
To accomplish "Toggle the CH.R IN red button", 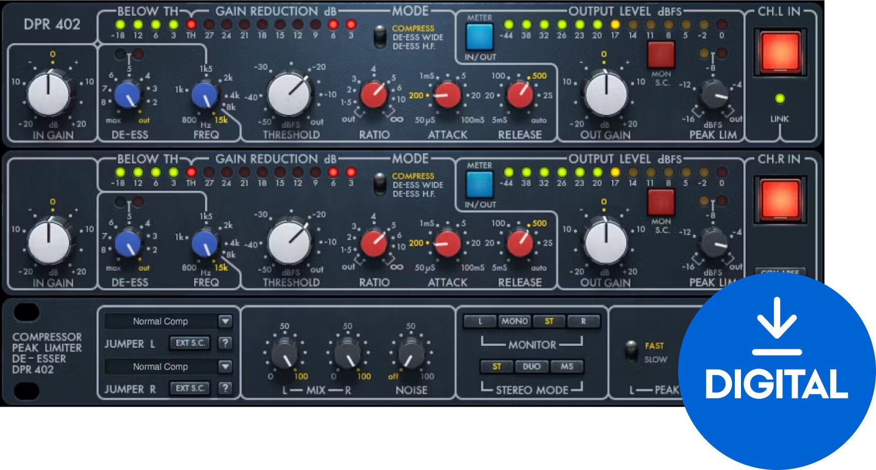I will pos(780,199).
